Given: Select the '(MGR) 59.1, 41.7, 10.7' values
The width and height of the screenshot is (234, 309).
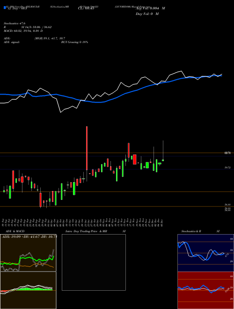Looking at the screenshot, I should coord(50,38).
